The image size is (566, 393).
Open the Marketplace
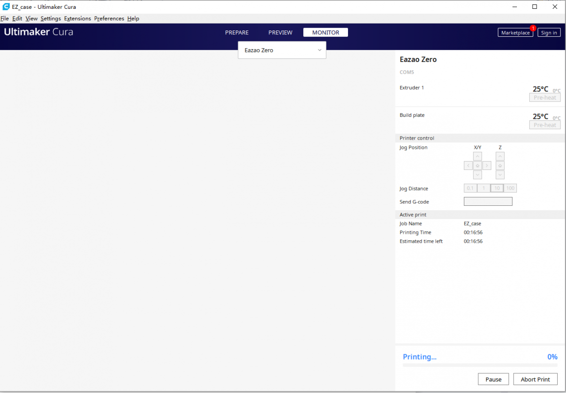tap(515, 32)
